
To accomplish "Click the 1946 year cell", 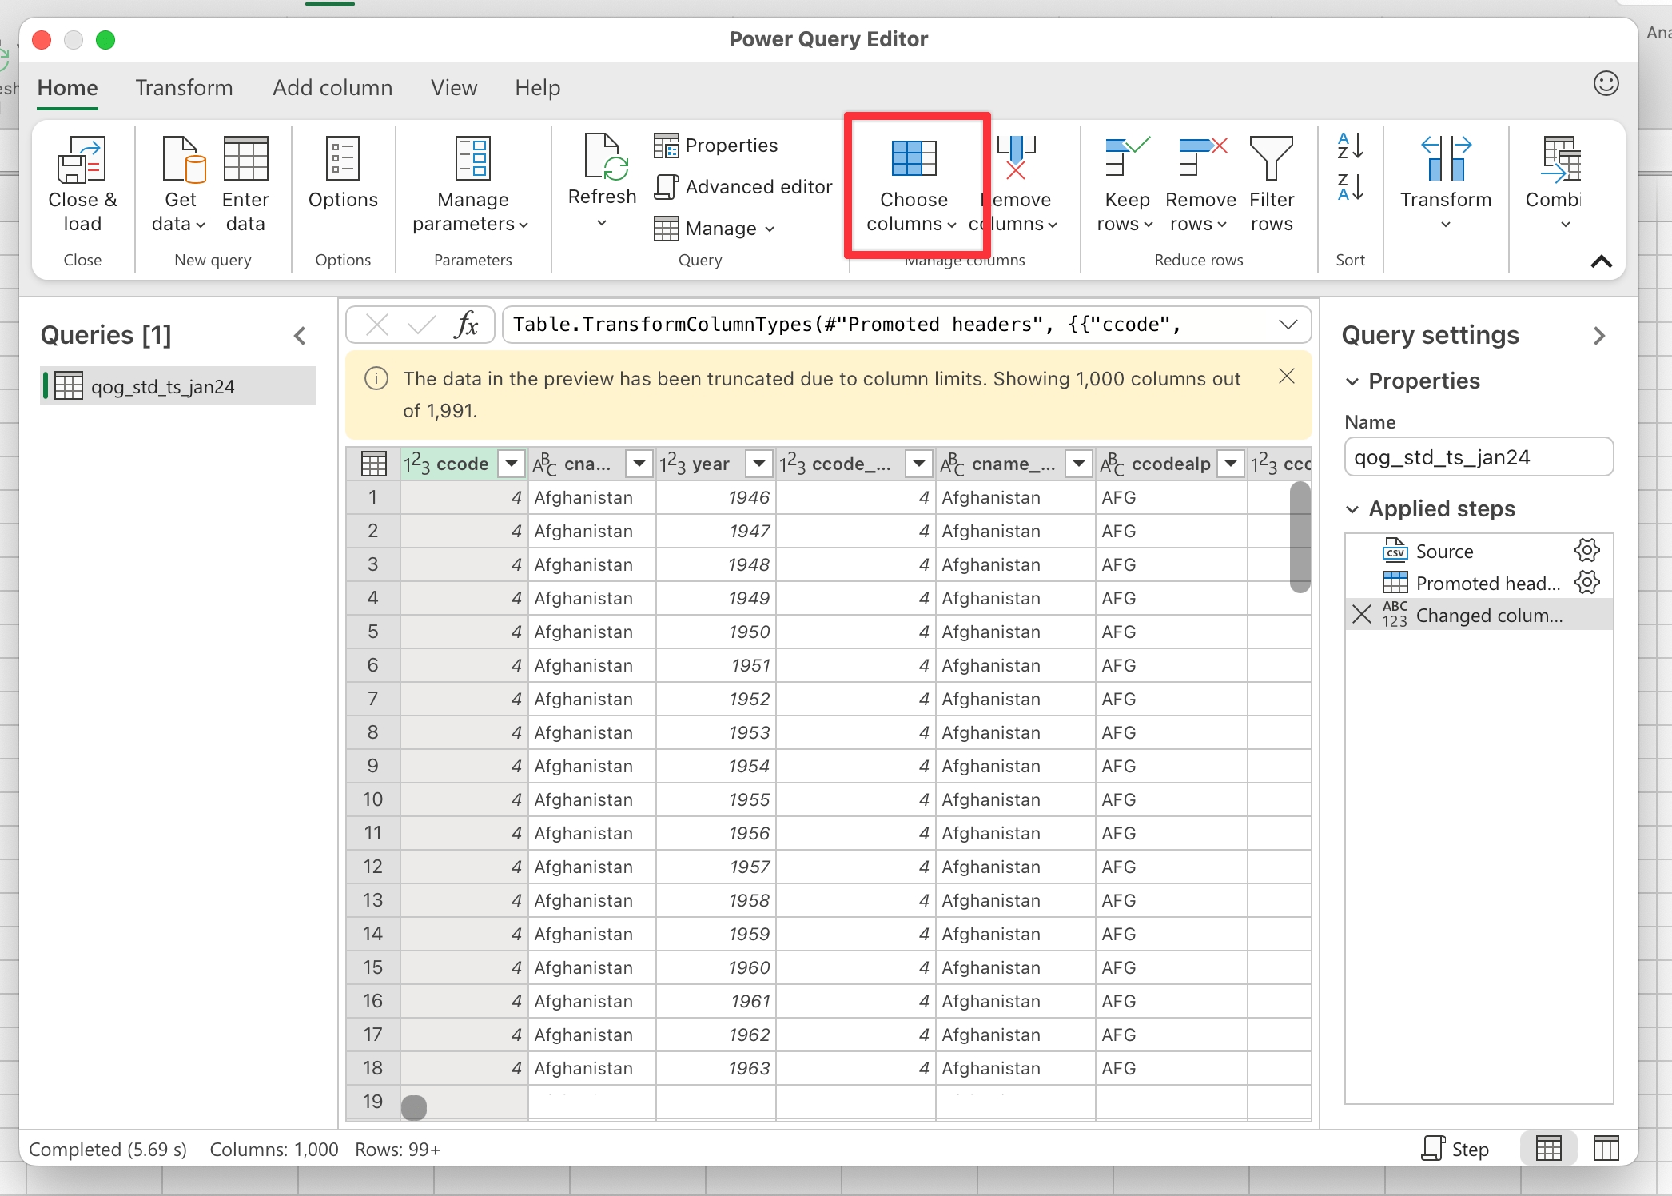I will [715, 497].
